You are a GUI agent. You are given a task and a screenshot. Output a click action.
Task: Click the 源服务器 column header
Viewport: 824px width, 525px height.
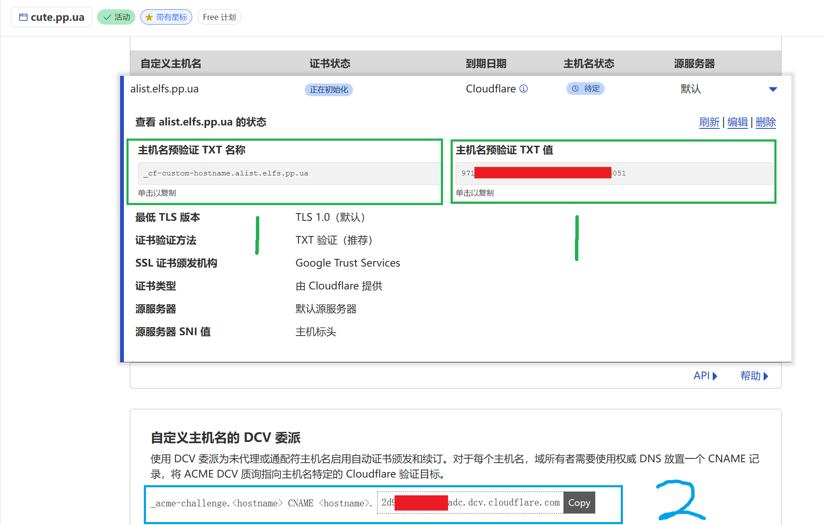coord(694,64)
